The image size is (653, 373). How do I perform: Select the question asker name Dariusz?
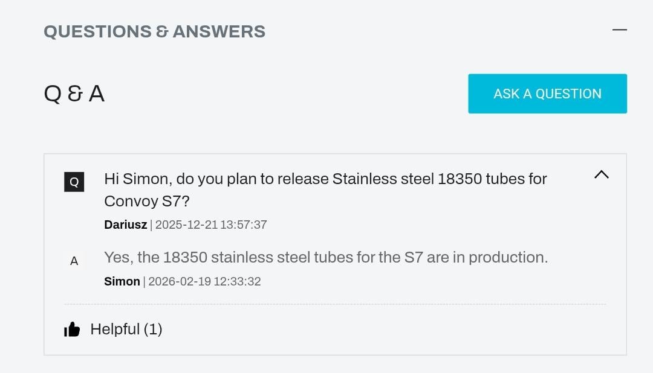click(x=125, y=225)
